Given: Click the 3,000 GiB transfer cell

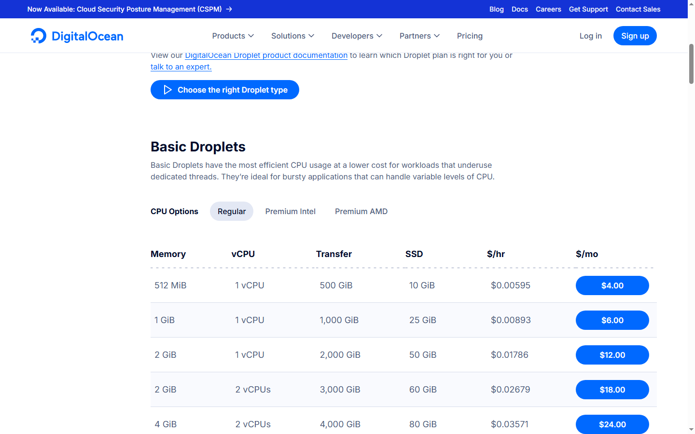Looking at the screenshot, I should (x=340, y=390).
